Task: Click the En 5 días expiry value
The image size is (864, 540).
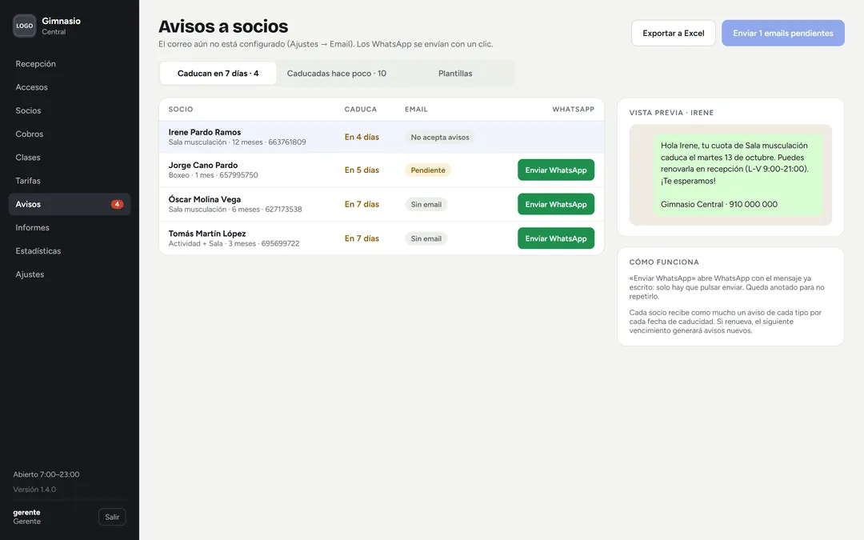Action: point(362,170)
